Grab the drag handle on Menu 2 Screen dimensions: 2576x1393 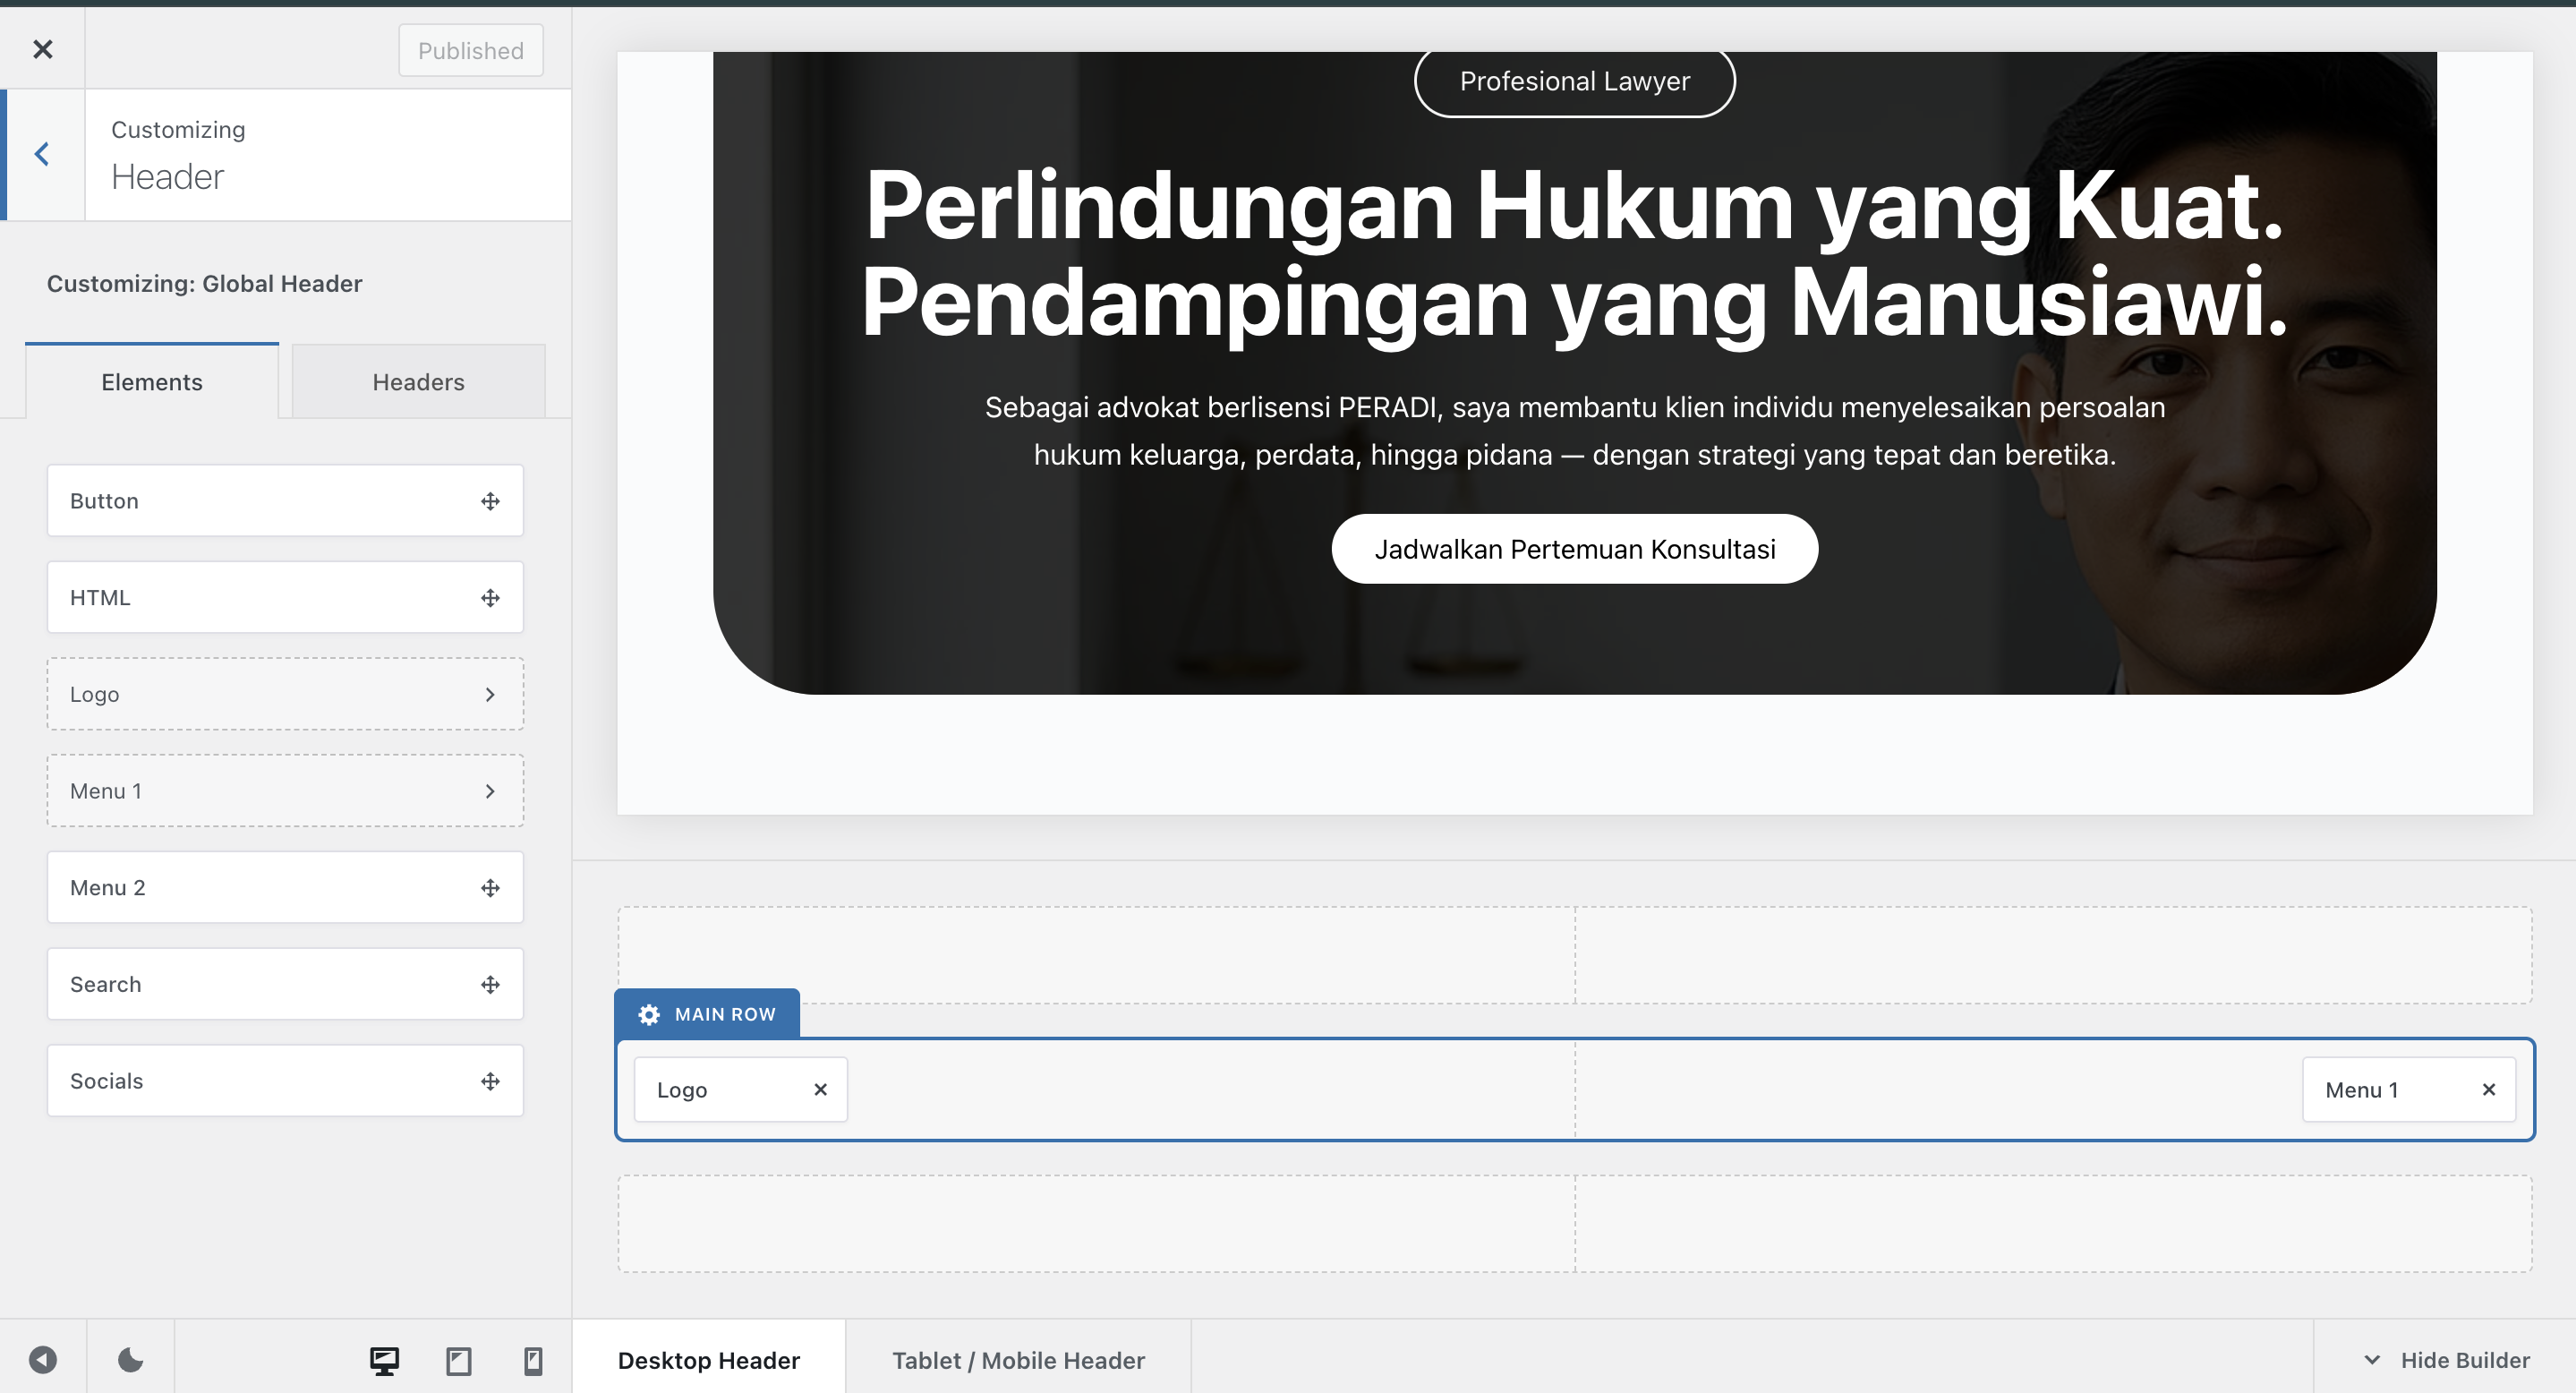pos(490,887)
